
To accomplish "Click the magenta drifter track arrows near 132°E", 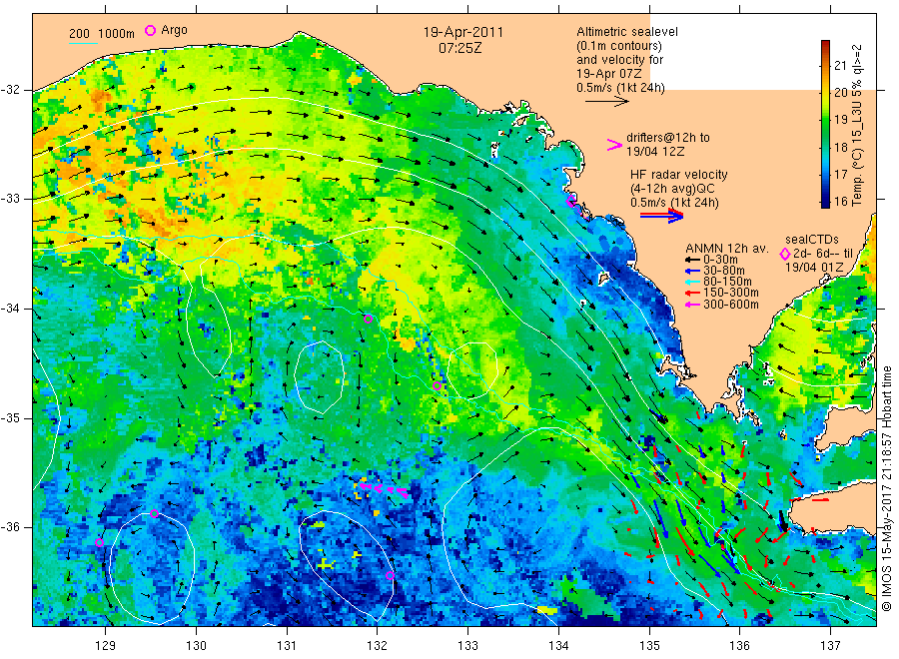I will pos(383,489).
